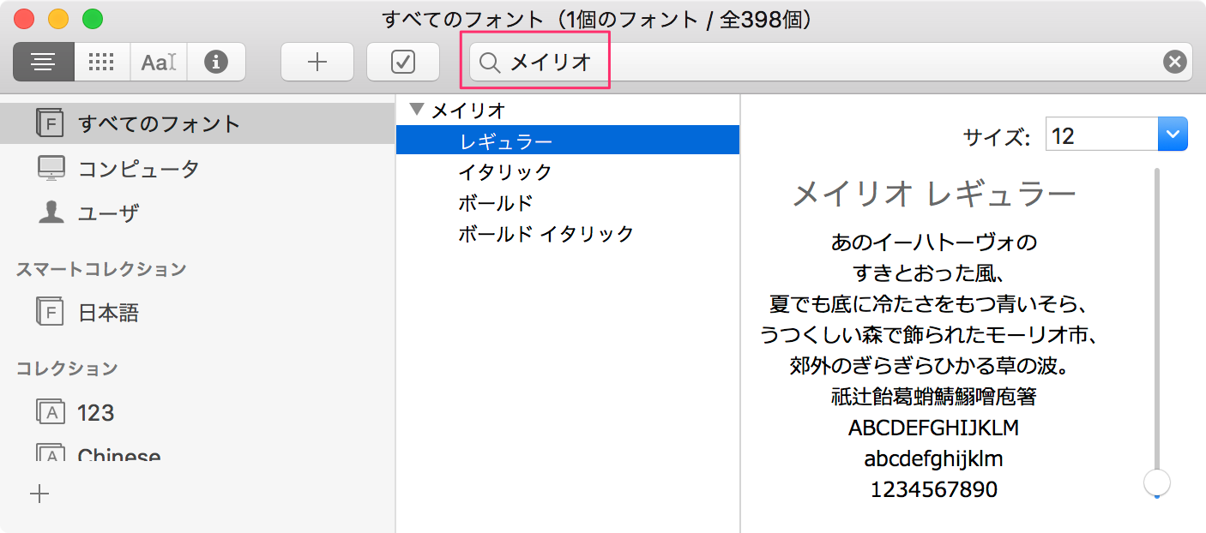Open the Chinese collection
The width and height of the screenshot is (1206, 533).
click(197, 452)
